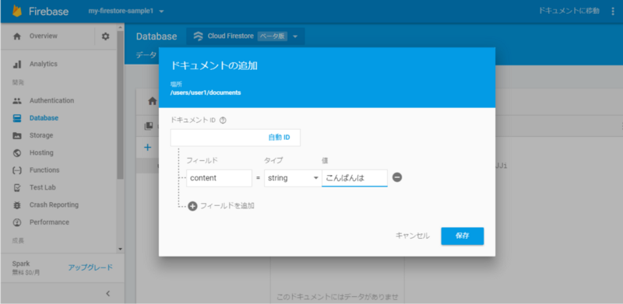Screen dimensions: 623x304
Task: Open the project settings gear icon
Action: [x=105, y=36]
